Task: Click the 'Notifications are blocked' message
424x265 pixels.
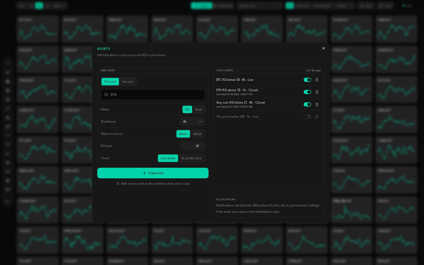Action: click(268, 205)
